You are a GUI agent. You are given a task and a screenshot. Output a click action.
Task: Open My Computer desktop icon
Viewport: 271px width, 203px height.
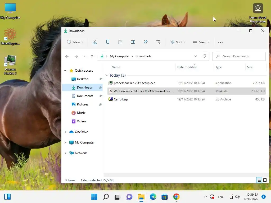10,11
